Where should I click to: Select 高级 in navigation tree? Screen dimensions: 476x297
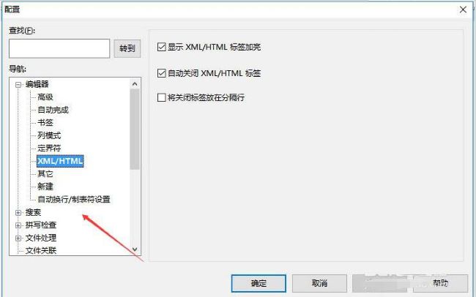(45, 97)
